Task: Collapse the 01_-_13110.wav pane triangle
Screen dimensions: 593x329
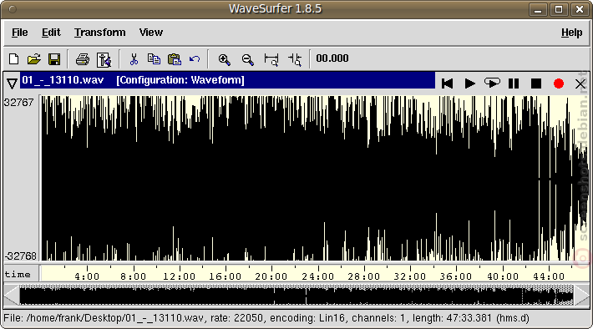Action: click(x=12, y=84)
